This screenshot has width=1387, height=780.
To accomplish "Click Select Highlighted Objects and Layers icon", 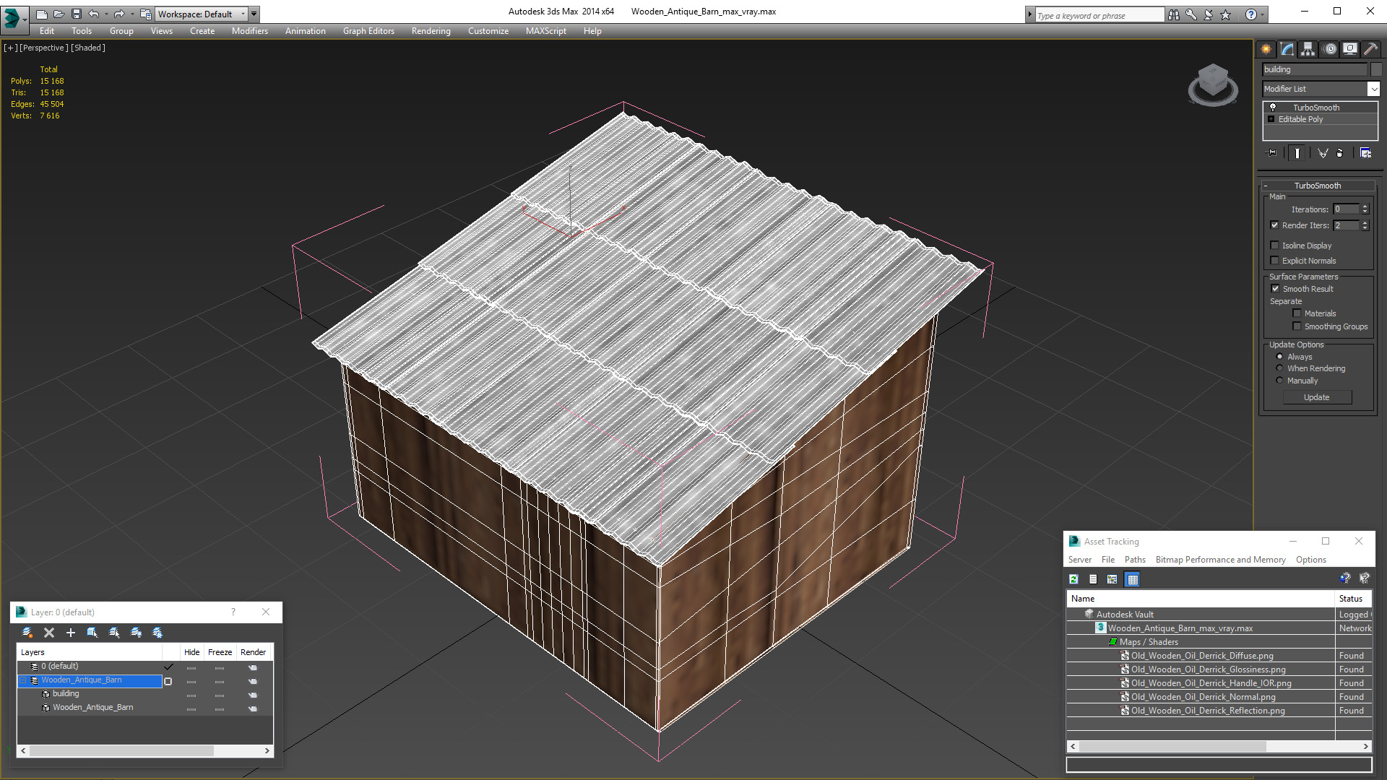I will (92, 633).
